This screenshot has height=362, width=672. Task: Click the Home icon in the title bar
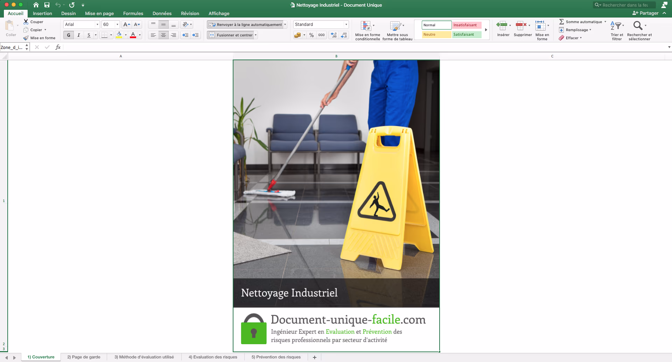(36, 5)
